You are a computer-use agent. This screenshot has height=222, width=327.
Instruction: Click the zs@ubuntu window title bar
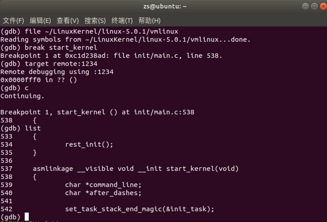click(163, 6)
